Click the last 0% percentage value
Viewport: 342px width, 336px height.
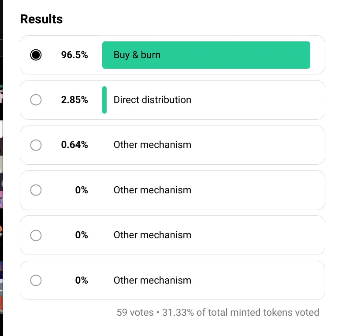click(82, 280)
